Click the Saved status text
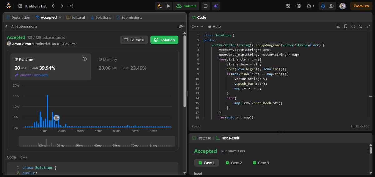Image resolution: width=375 pixels, height=177 pixels. point(196,126)
